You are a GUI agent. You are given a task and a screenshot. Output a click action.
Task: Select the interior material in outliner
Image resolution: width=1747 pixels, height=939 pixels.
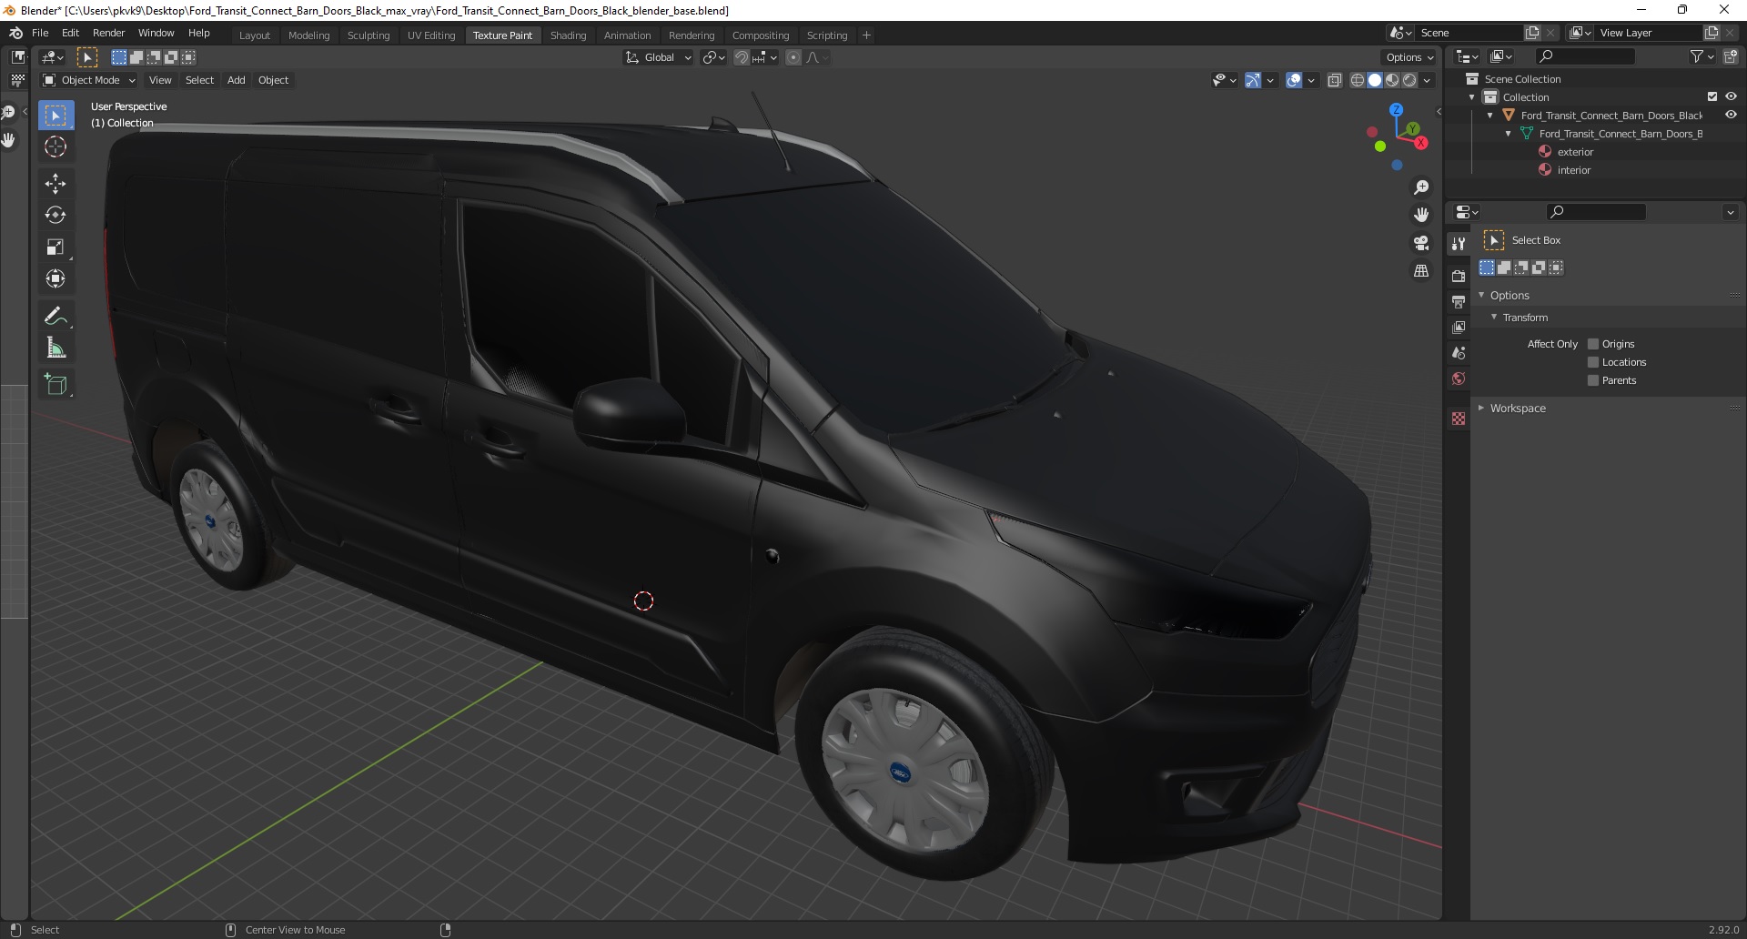tap(1573, 170)
